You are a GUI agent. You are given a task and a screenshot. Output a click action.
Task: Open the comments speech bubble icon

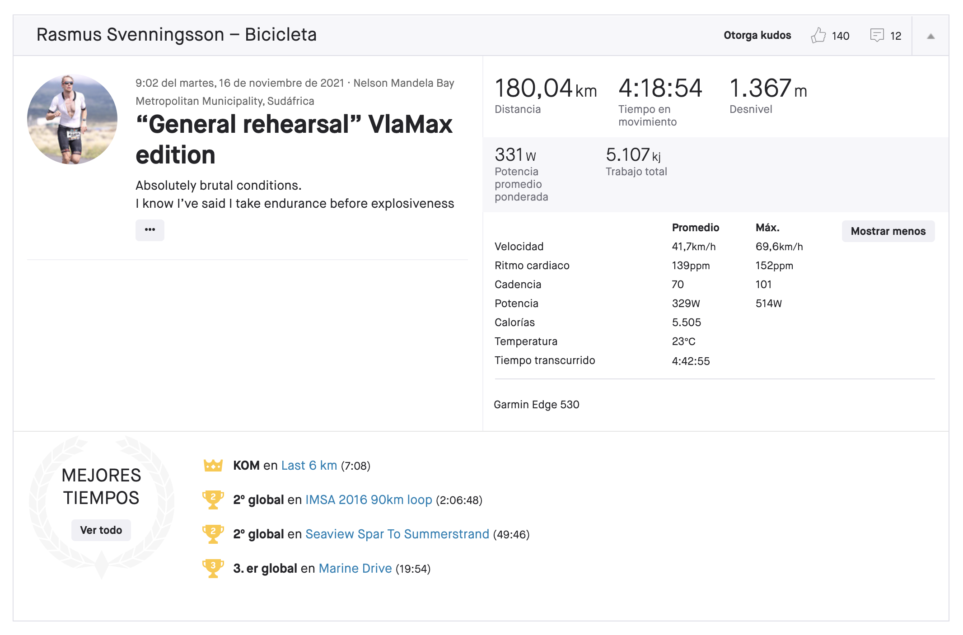[877, 35]
